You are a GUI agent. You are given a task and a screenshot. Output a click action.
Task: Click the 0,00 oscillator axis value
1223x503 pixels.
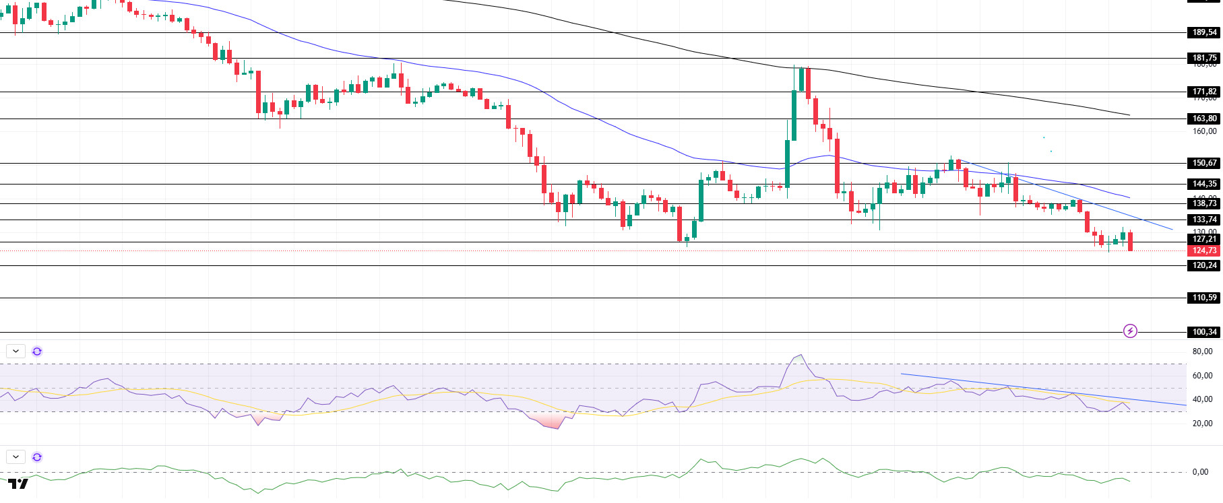tap(1200, 472)
